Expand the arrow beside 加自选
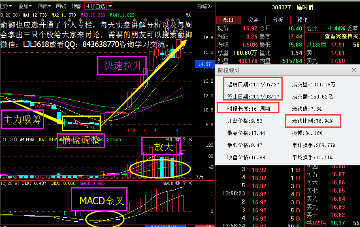 point(111,6)
